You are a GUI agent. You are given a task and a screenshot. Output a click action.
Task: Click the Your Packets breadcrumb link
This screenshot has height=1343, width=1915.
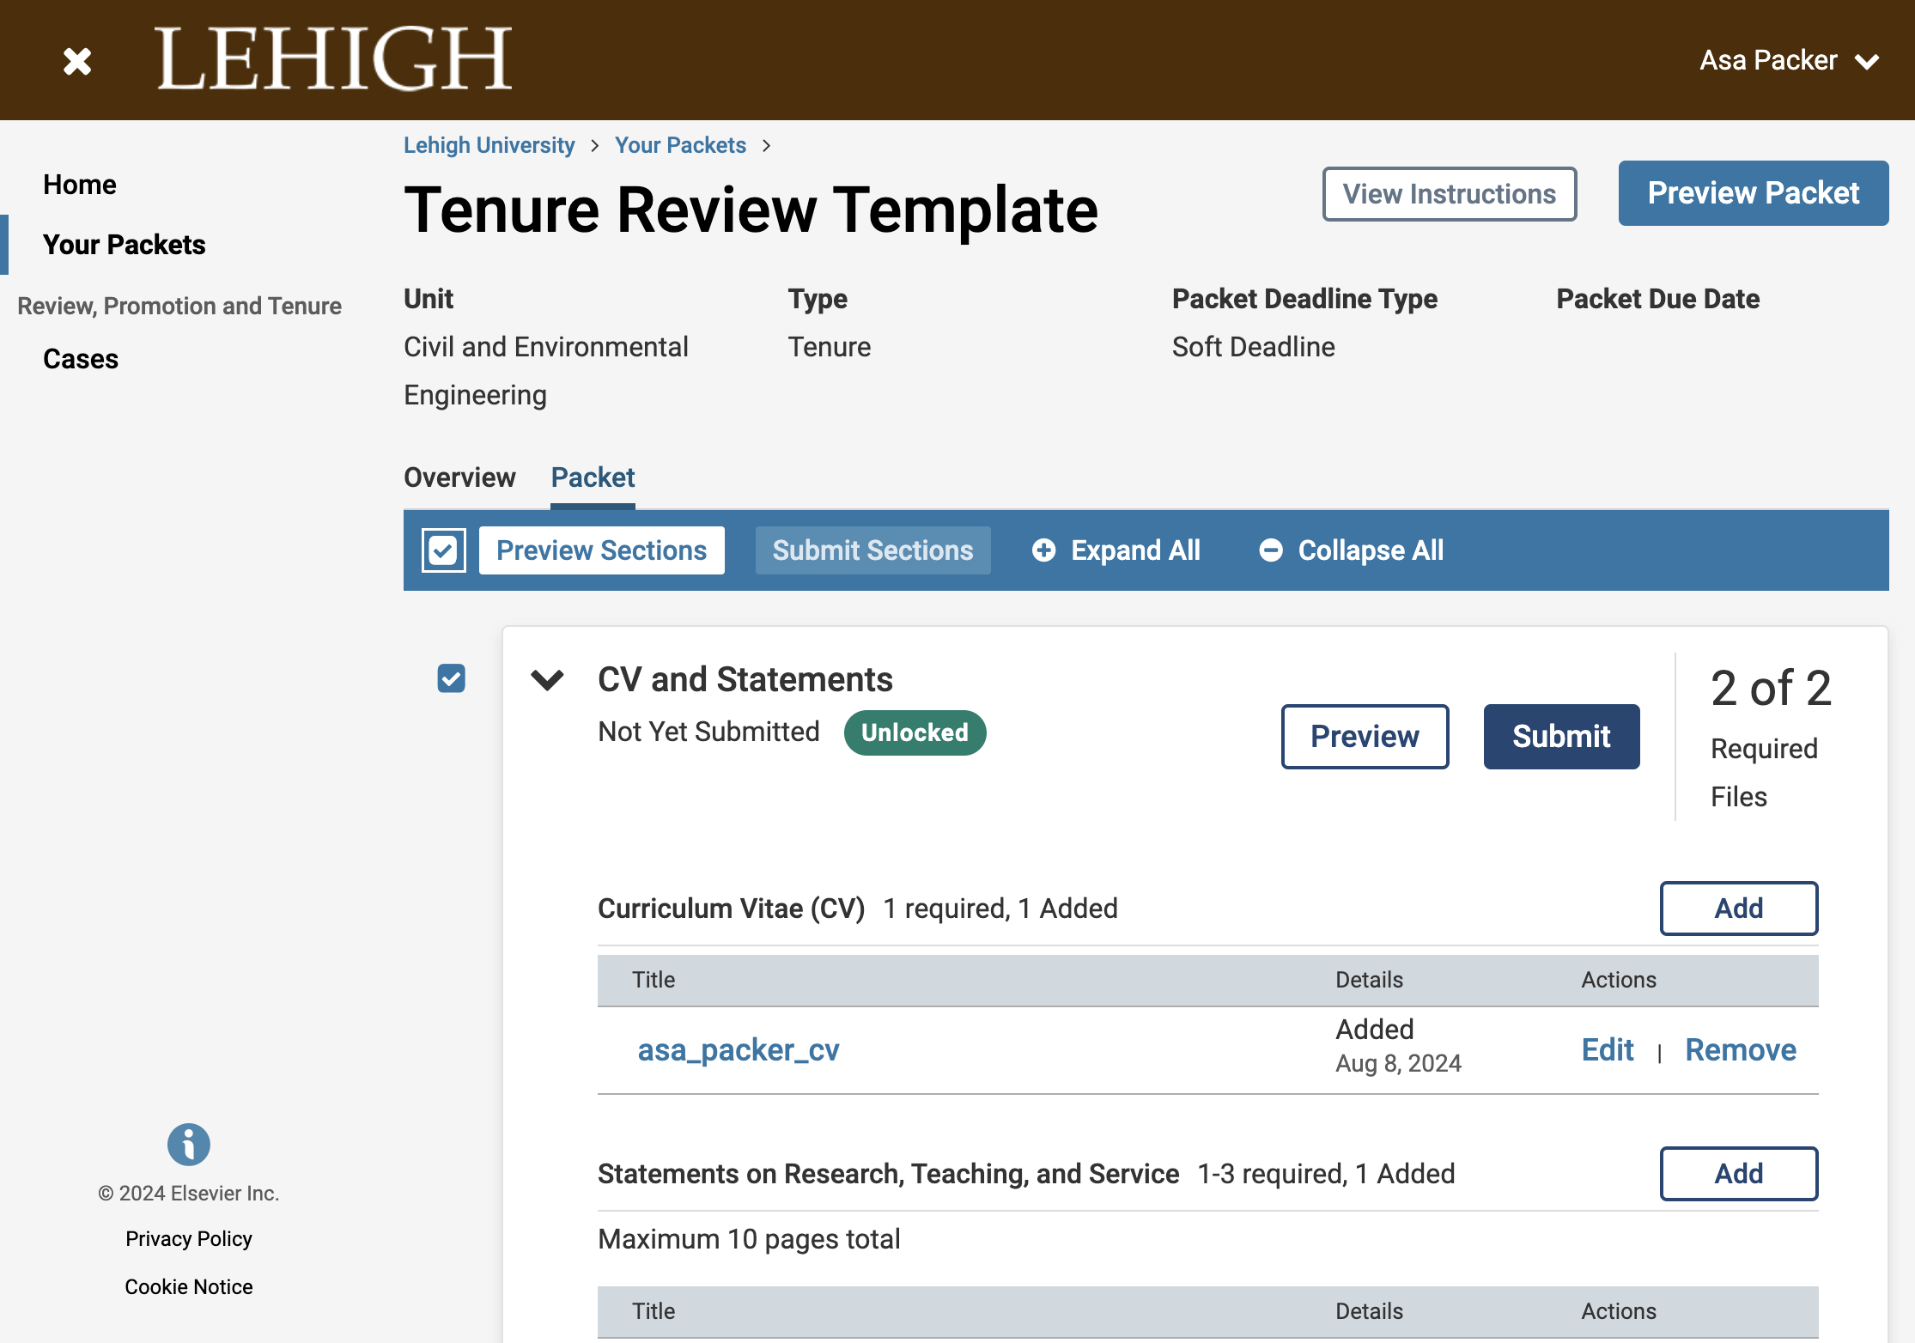[680, 145]
